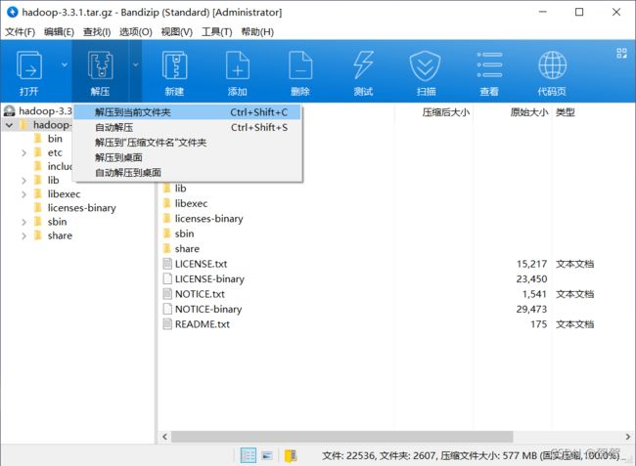Screen dimensions: 636x466
Task: Click the yellow archive icon in status bar
Action: point(291,455)
